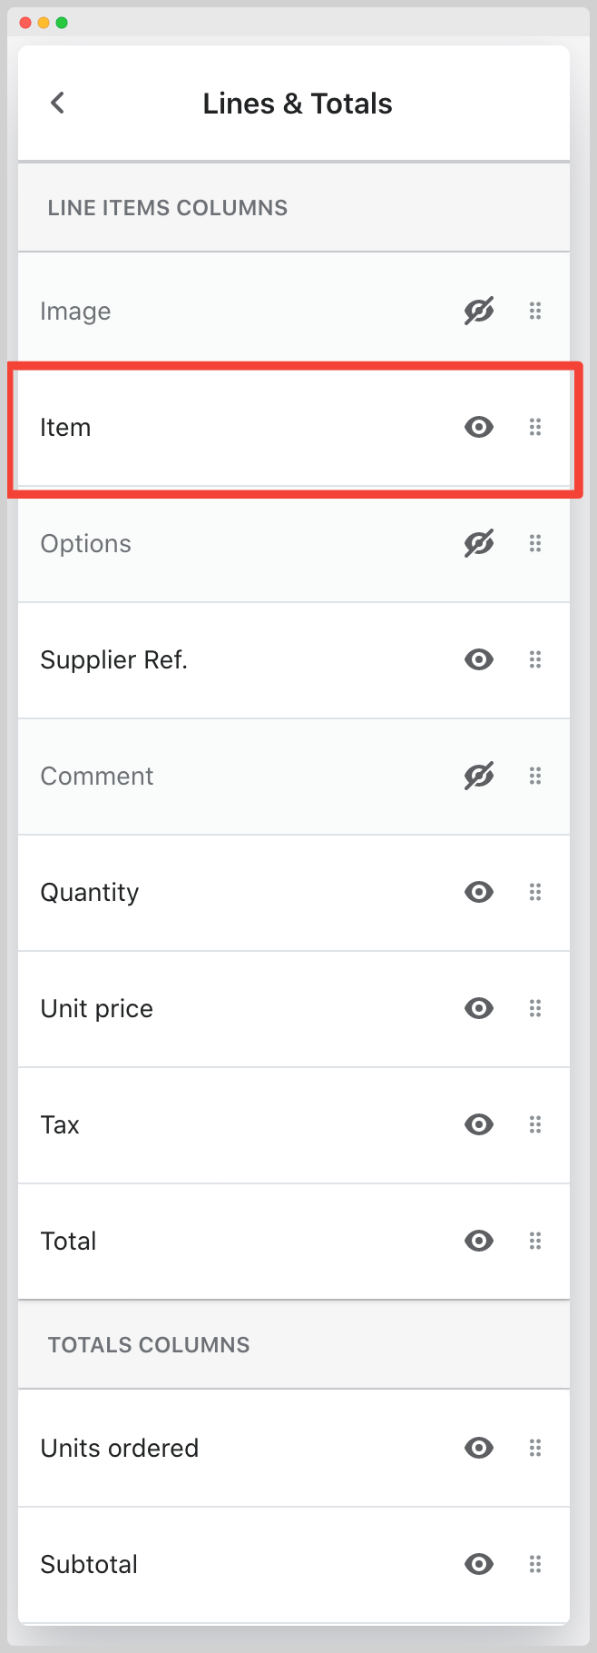Image resolution: width=597 pixels, height=1653 pixels.
Task: Show the Image column
Action: (x=478, y=311)
